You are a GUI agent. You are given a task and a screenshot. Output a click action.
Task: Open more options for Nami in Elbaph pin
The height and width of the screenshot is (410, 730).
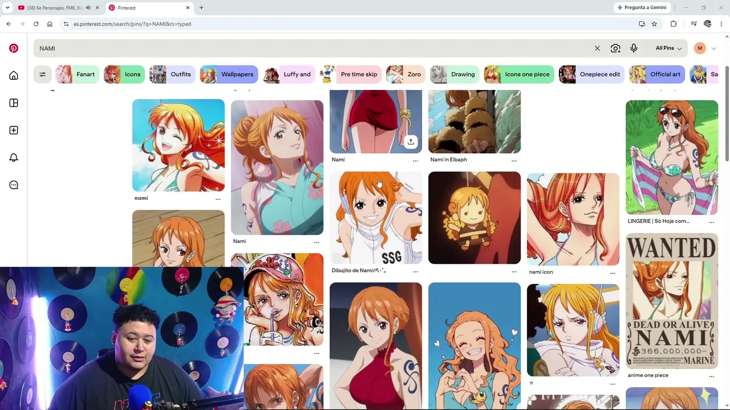pyautogui.click(x=514, y=161)
